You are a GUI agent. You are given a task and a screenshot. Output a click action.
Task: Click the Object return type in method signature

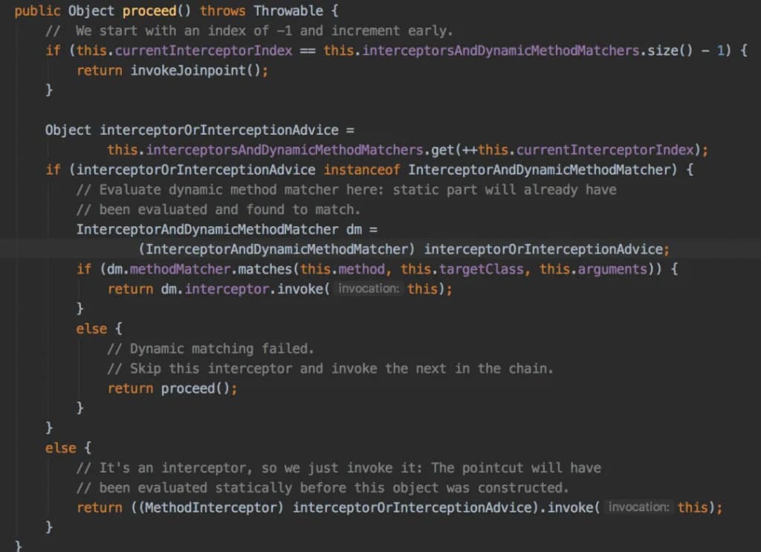pyautogui.click(x=91, y=11)
